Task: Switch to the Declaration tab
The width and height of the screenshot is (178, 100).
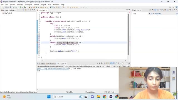Action: pyautogui.click(x=51, y=64)
